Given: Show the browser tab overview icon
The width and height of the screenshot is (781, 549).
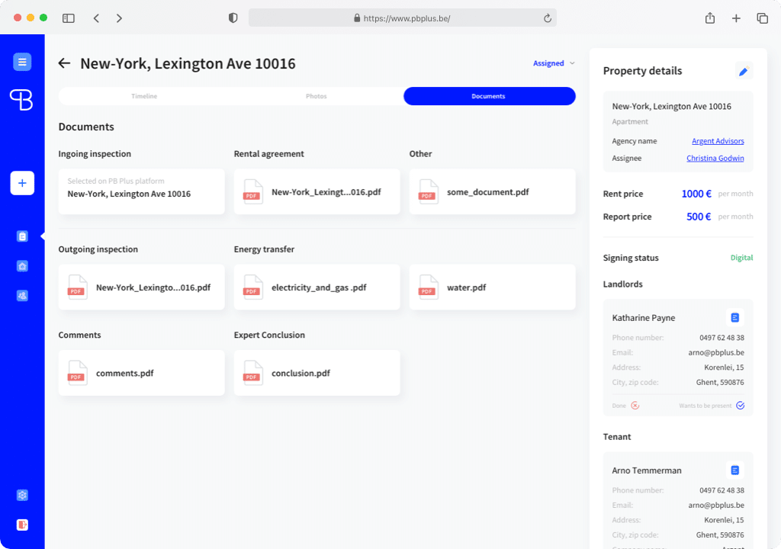Looking at the screenshot, I should (x=762, y=18).
